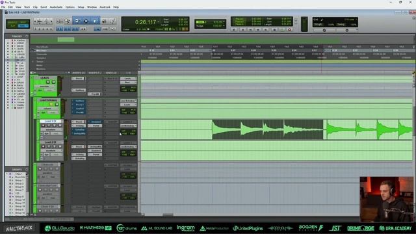Open the Grid value dropdown
Image resolution: width=416 pixels, height=234 pixels.
click(356, 19)
